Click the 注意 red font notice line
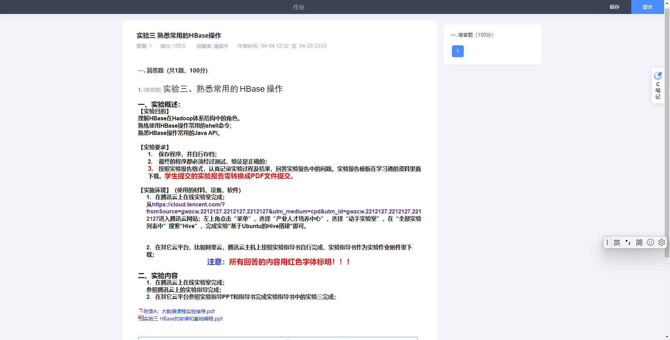The image size is (670, 340). click(279, 262)
